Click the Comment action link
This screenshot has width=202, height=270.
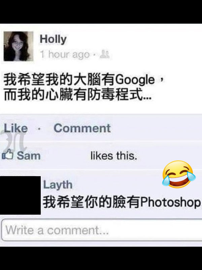[x=82, y=128]
